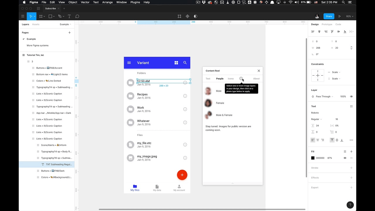Open the Content Reel plugin info tab

[241, 79]
